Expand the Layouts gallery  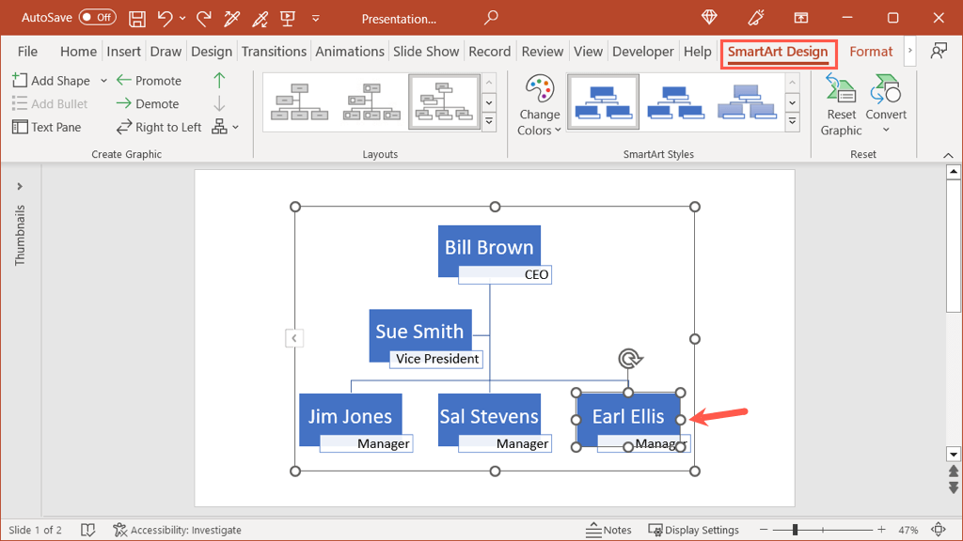point(489,122)
